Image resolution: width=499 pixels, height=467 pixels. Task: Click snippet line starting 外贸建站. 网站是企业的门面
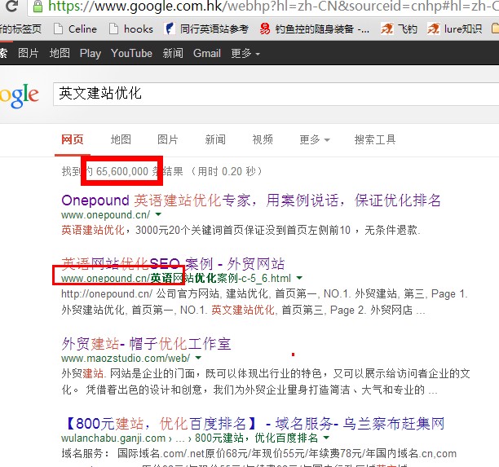pos(266,373)
